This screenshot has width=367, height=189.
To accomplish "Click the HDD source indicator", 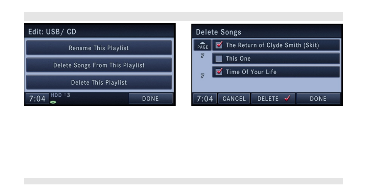I will pyautogui.click(x=56, y=95).
